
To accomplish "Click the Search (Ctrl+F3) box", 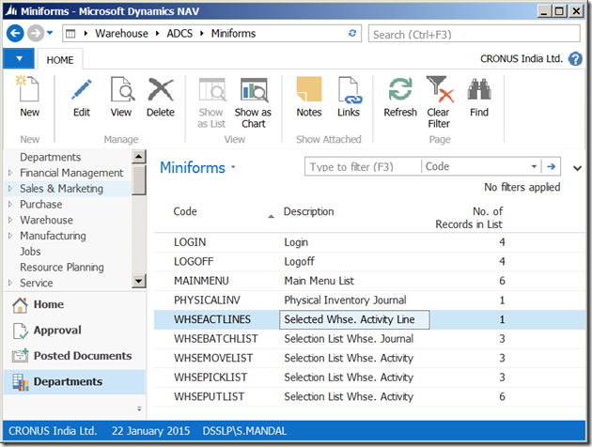I will coord(475,34).
